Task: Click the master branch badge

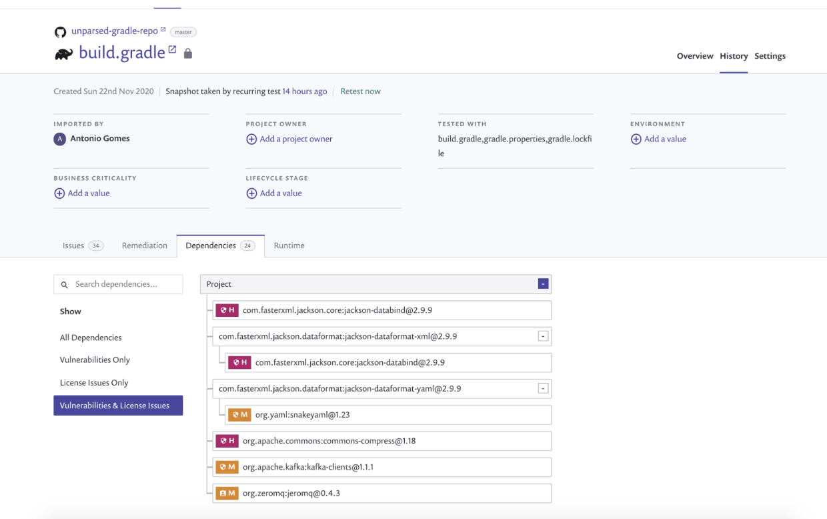Action: pyautogui.click(x=183, y=32)
